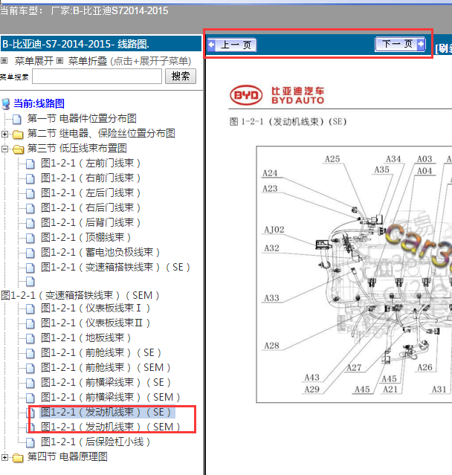Click folder icon of 第四节 电器原理图
Viewport: 452px width, 475px height.
18,457
